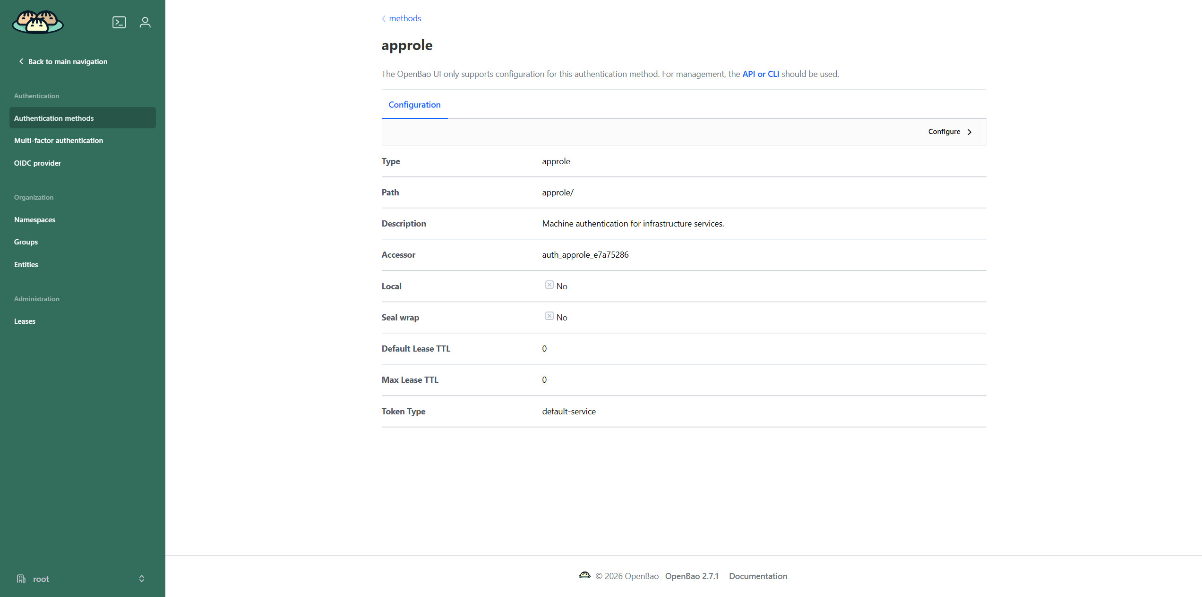Open Authentication methods in the sidebar
1202x597 pixels.
coord(83,118)
